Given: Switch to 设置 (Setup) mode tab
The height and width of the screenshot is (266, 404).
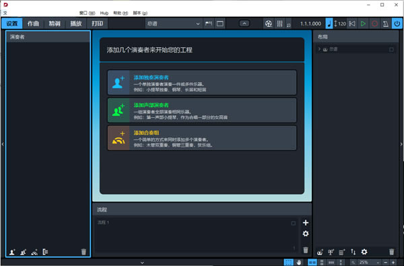Looking at the screenshot, I should tap(12, 24).
